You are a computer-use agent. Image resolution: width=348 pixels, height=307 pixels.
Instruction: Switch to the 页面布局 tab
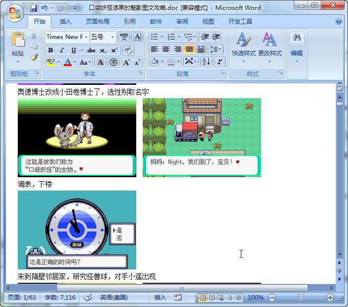pos(98,22)
